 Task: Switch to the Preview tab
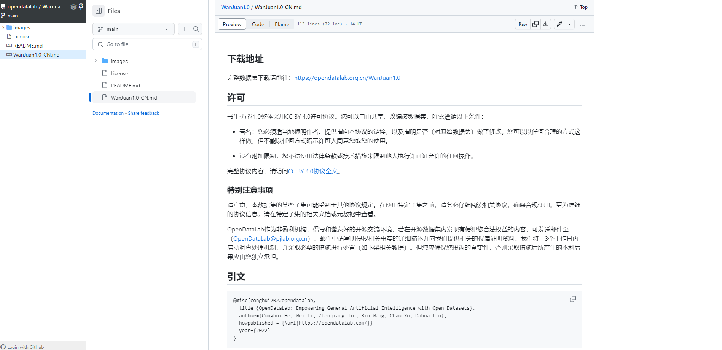click(232, 24)
